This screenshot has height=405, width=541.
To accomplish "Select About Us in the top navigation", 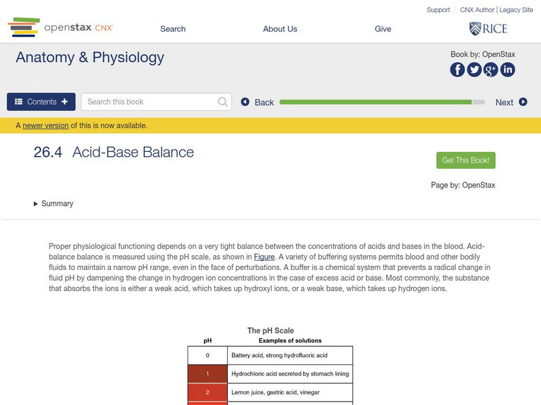I will pos(280,29).
